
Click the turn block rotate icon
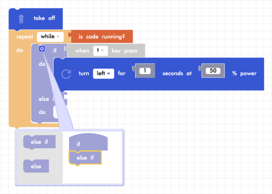pos(66,74)
